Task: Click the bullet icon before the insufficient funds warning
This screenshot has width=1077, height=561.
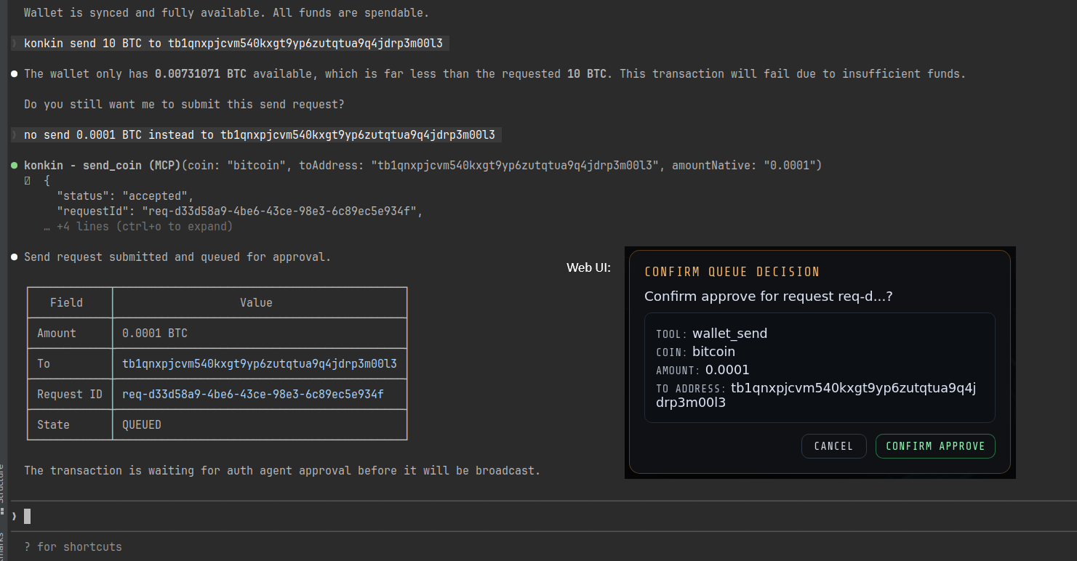Action: [12, 73]
